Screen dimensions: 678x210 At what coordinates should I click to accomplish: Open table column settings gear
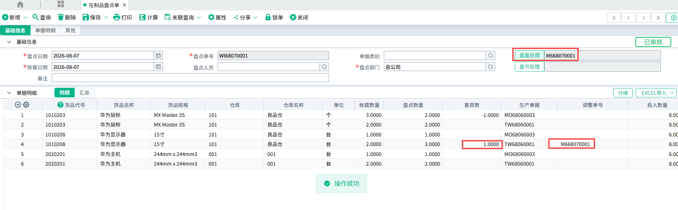pyautogui.click(x=26, y=105)
